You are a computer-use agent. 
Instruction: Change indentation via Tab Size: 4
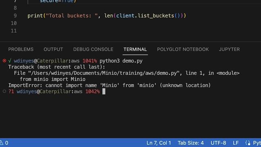(x=190, y=143)
